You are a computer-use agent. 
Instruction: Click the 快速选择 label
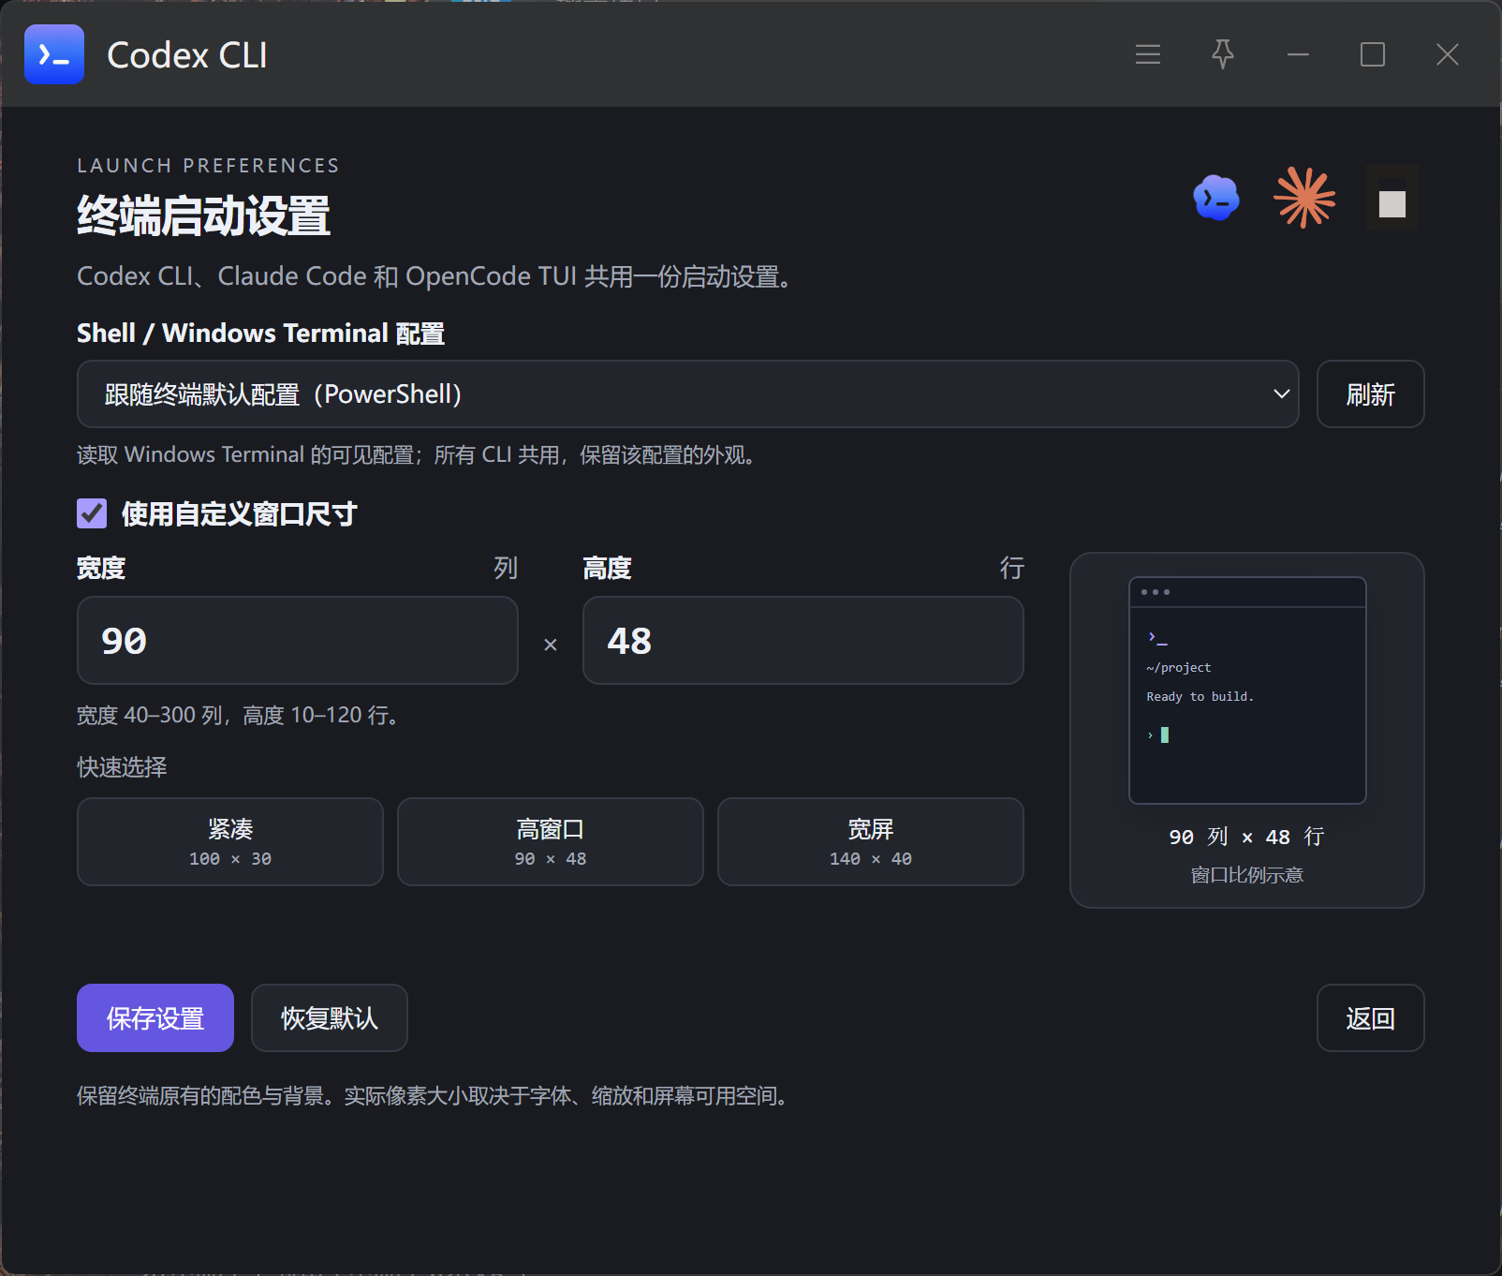[122, 767]
